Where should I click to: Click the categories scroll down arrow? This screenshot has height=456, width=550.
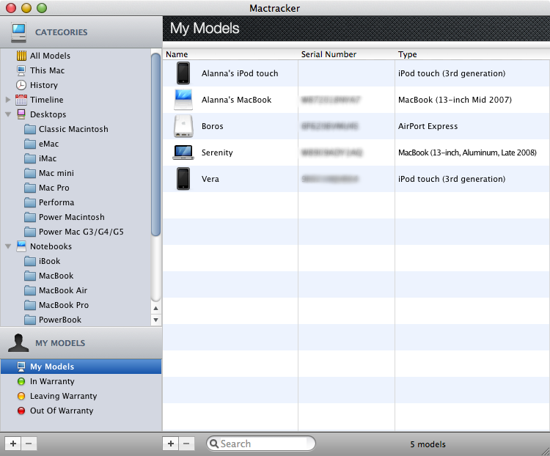coord(155,320)
